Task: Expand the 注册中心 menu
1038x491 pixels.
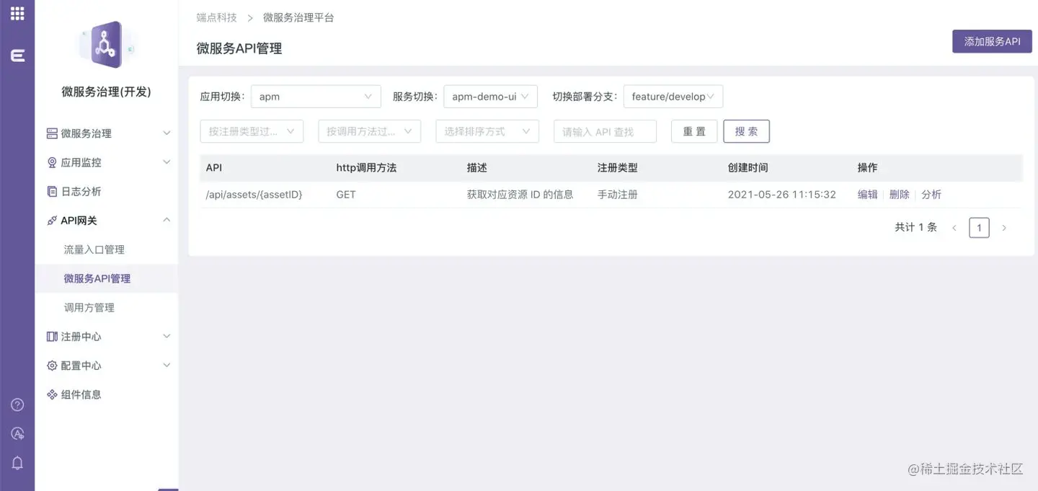Action: [x=167, y=336]
